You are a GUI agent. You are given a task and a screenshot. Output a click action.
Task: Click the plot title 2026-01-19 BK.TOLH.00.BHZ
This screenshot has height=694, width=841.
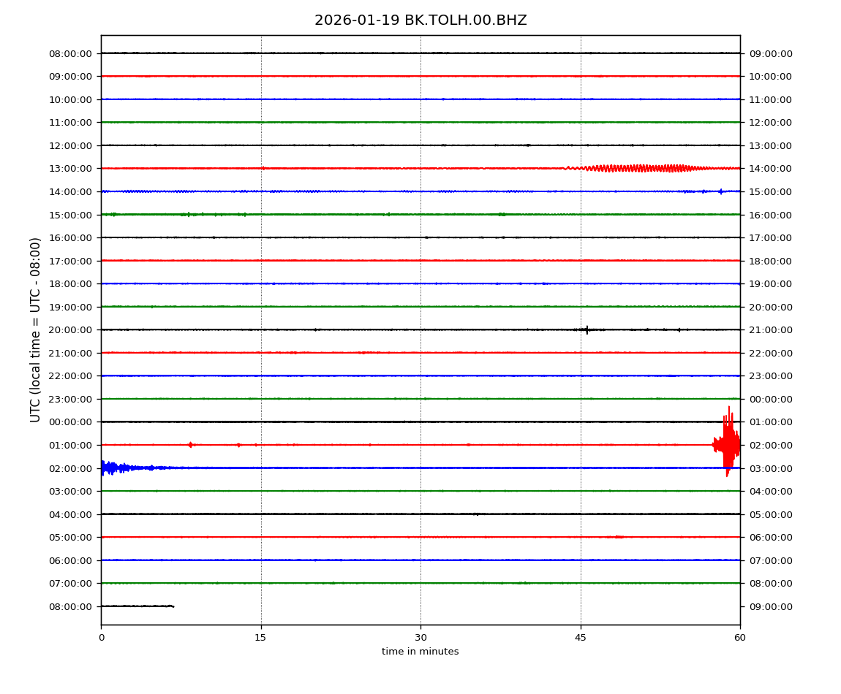(x=420, y=20)
